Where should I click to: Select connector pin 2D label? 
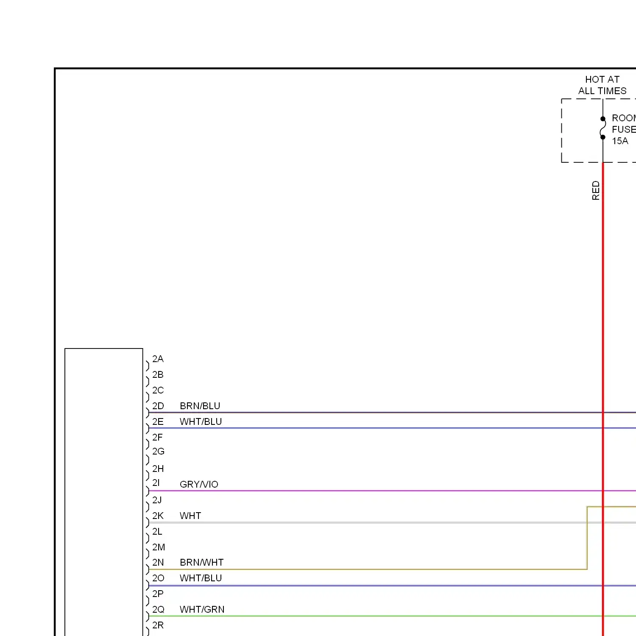[x=158, y=406]
